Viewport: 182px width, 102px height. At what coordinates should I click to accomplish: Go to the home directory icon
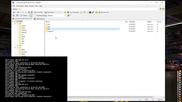coord(29,12)
